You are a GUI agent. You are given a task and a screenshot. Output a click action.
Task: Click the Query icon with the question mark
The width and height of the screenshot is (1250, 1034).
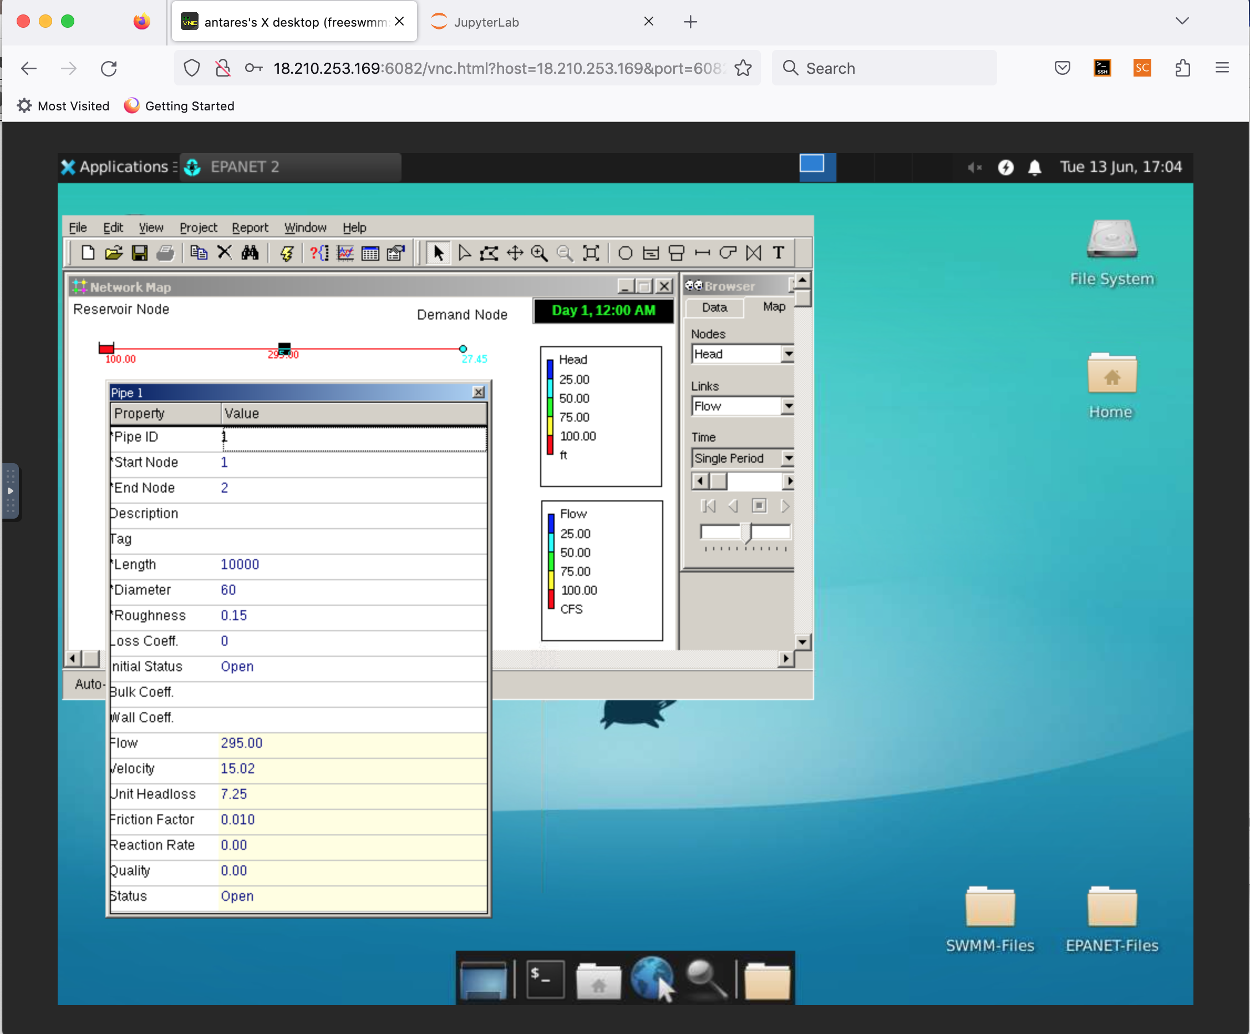319,253
